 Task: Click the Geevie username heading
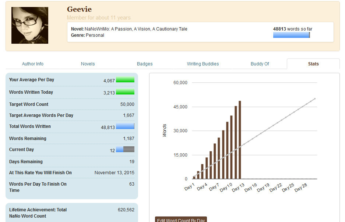79,9
